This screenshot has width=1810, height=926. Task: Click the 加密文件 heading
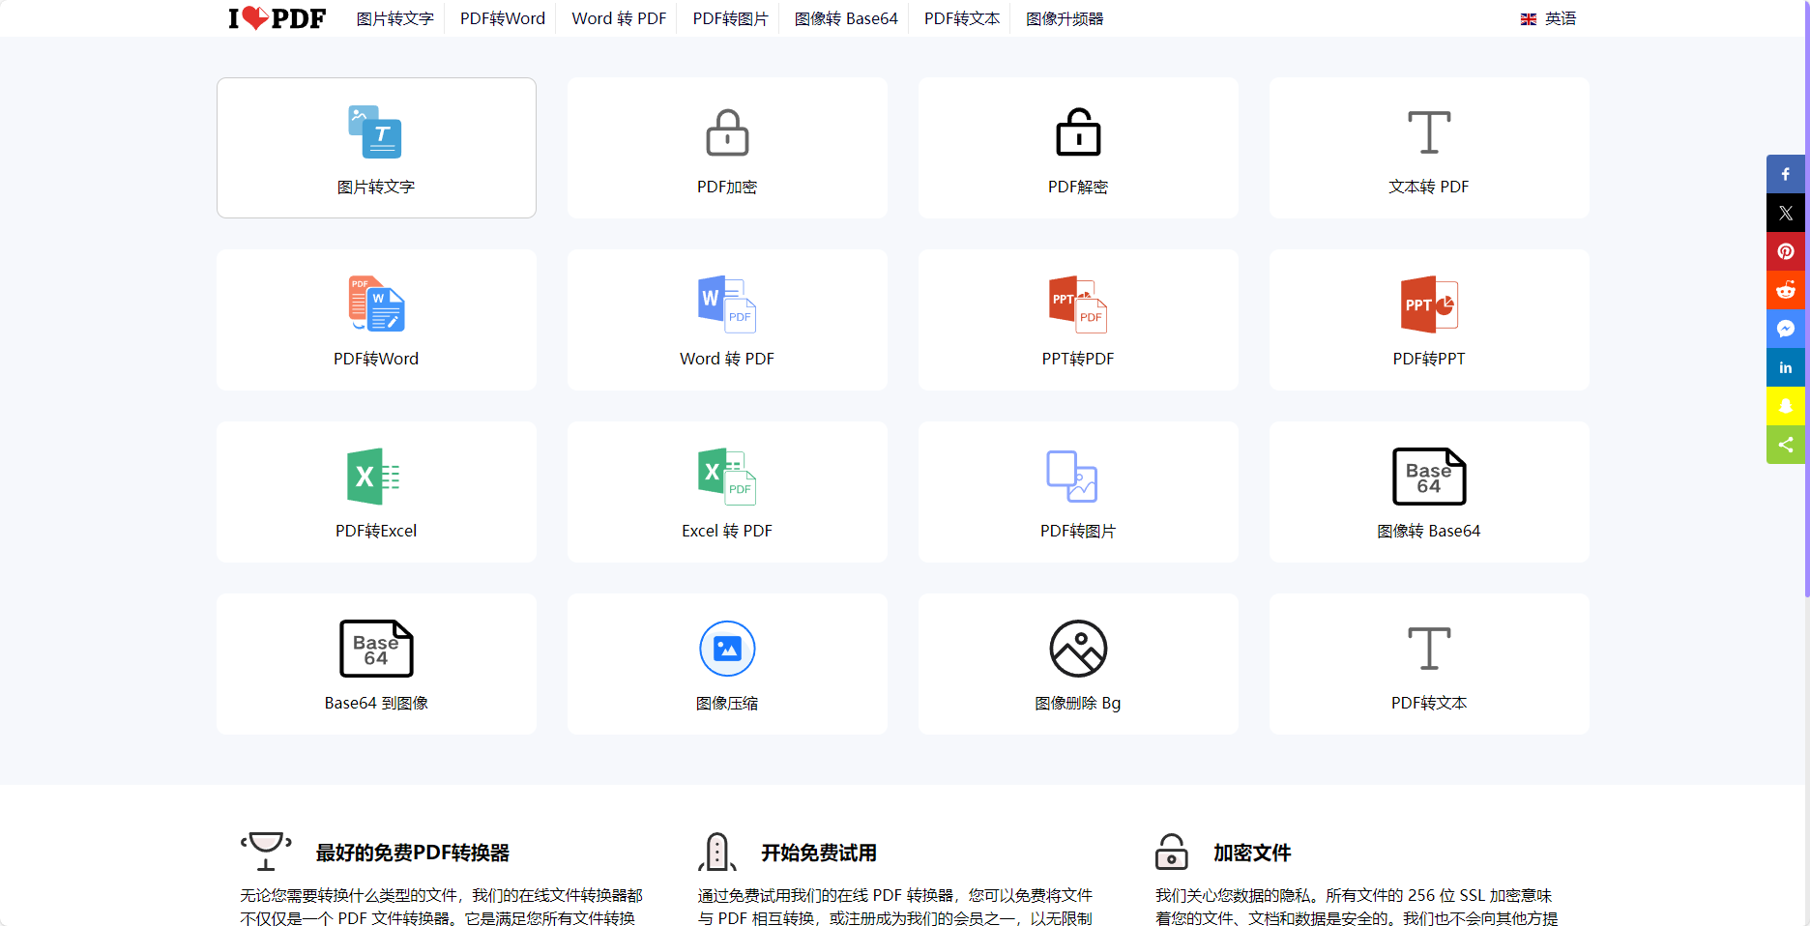tap(1252, 853)
